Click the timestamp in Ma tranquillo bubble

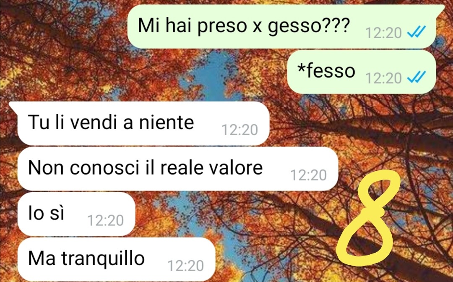click(x=185, y=266)
